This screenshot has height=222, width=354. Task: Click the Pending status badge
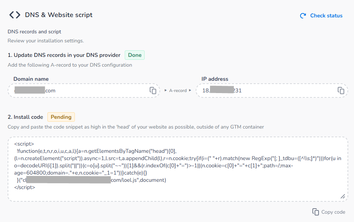(61, 117)
